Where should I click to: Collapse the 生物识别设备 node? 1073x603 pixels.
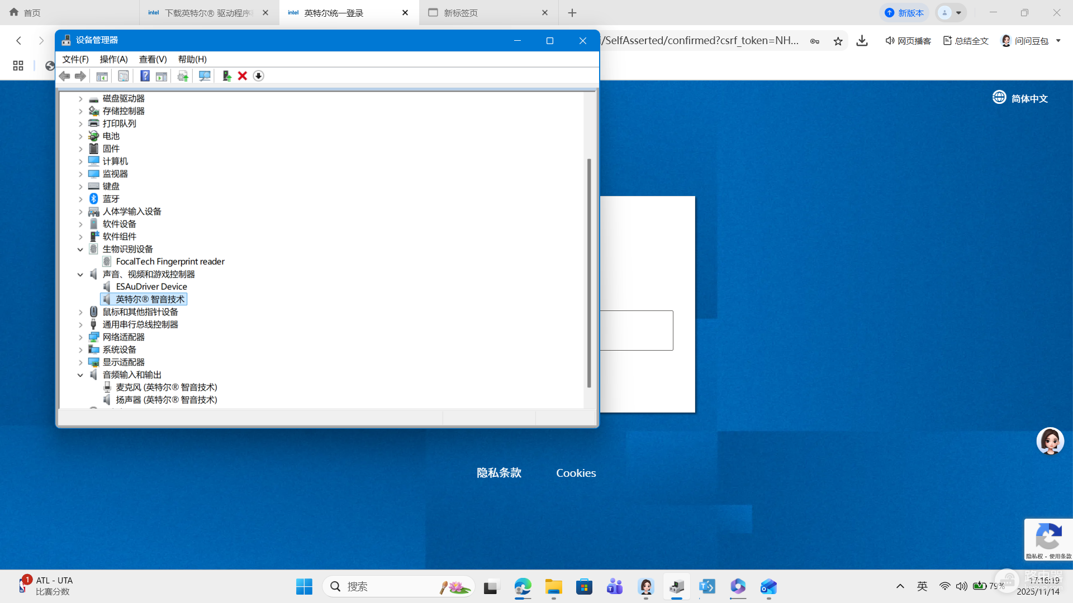(80, 250)
